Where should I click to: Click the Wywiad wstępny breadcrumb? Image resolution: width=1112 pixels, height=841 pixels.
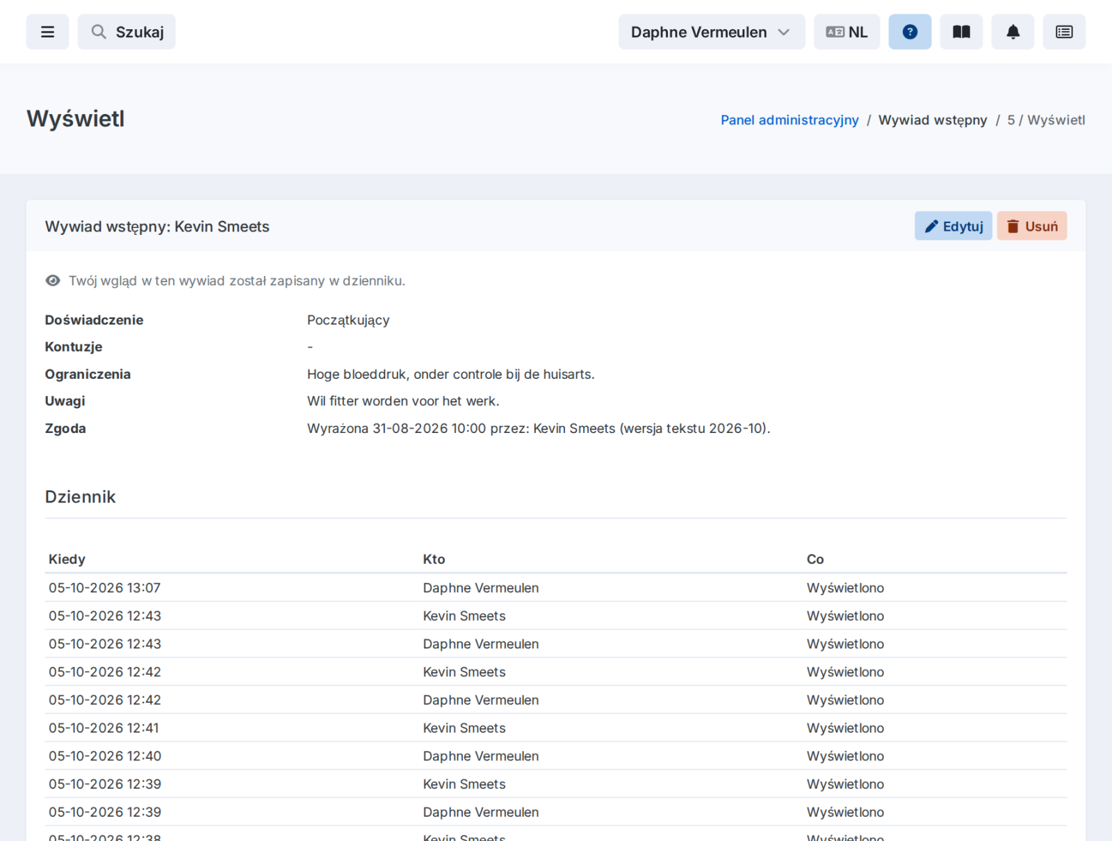tap(933, 120)
